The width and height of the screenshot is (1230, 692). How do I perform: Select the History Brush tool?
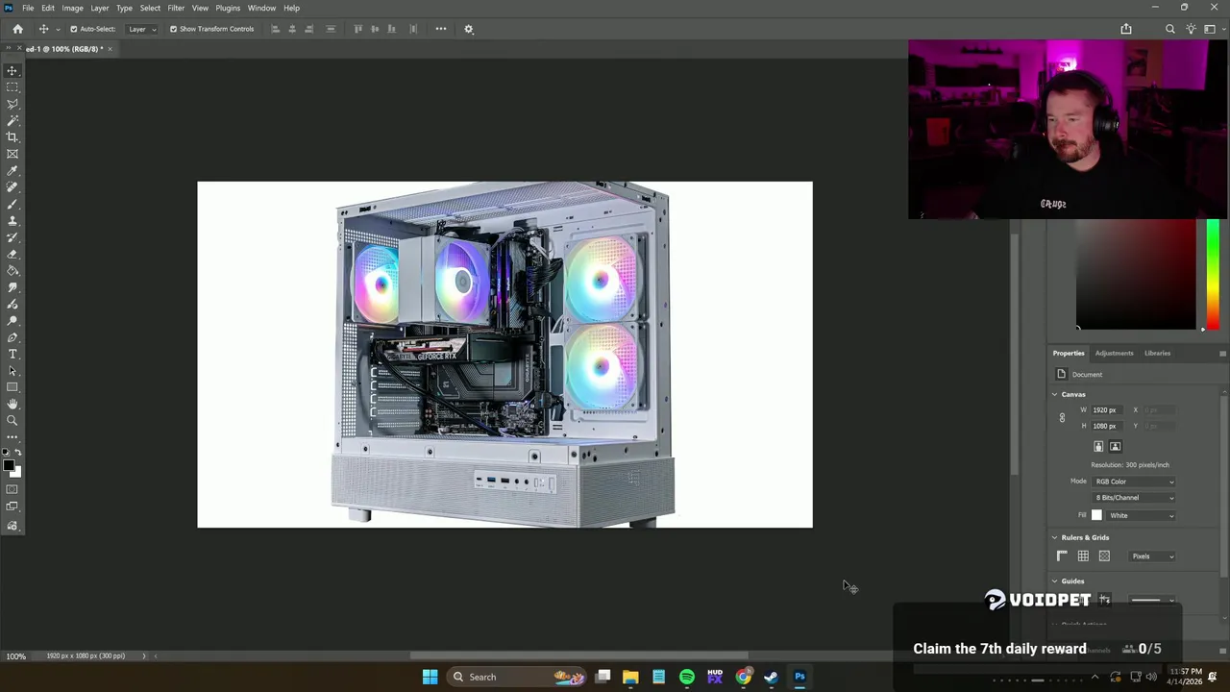tap(12, 237)
